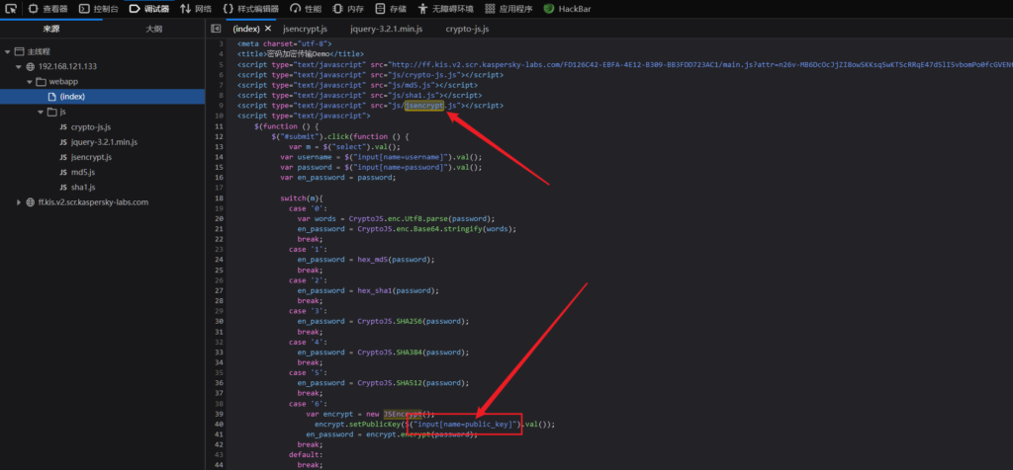Collapse the 主线程 main thread node
This screenshot has width=1013, height=470.
(x=7, y=51)
